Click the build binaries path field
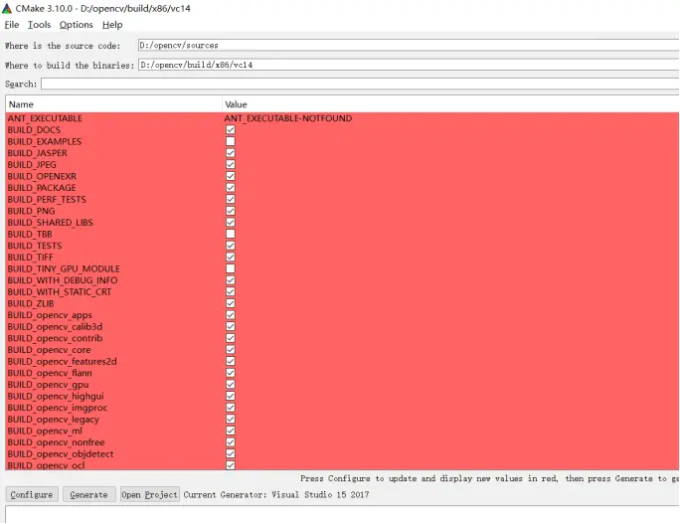This screenshot has width=680, height=524. click(409, 65)
